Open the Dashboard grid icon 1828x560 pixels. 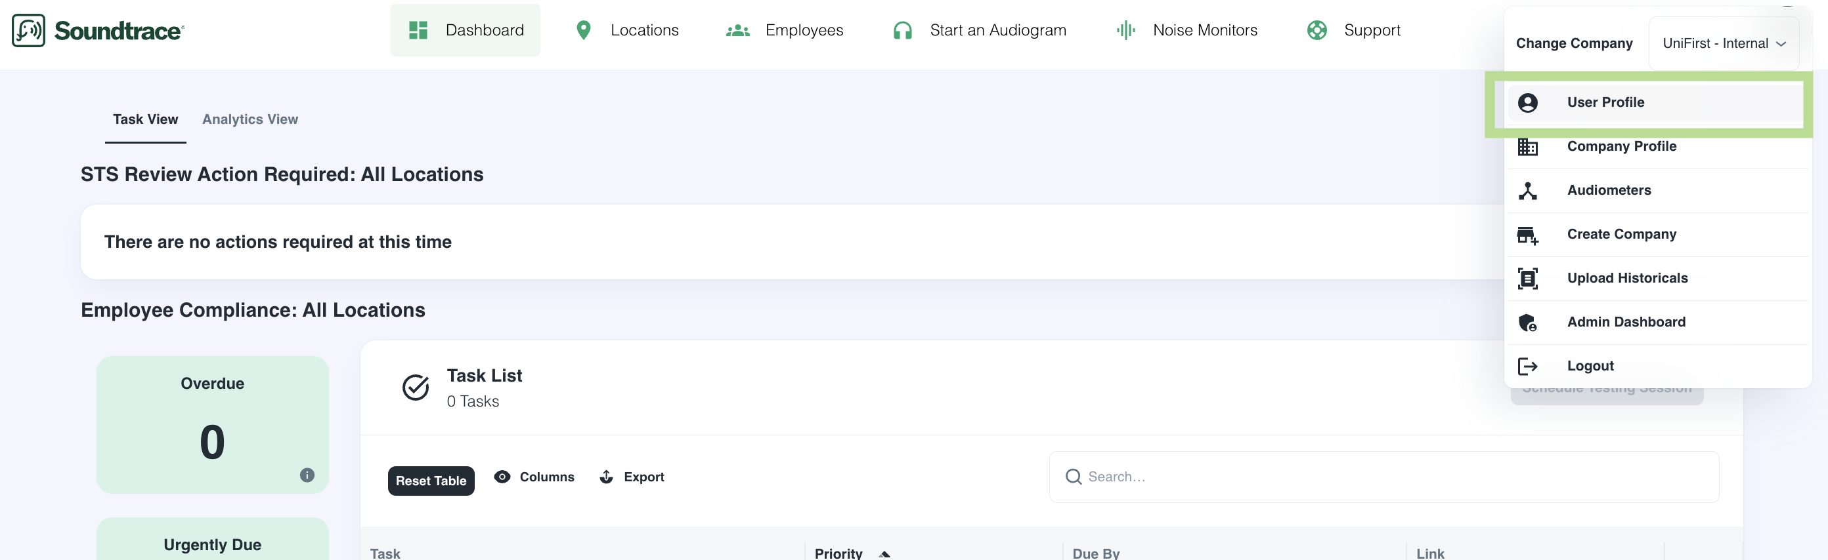(x=418, y=30)
